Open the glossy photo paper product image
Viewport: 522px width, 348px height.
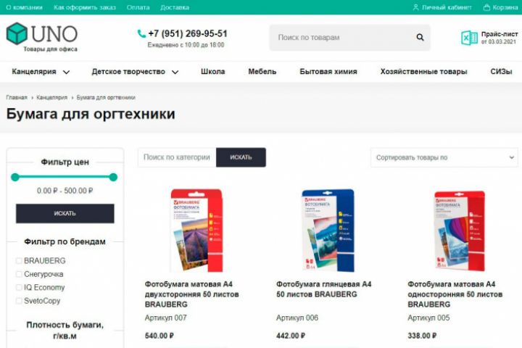click(x=328, y=231)
